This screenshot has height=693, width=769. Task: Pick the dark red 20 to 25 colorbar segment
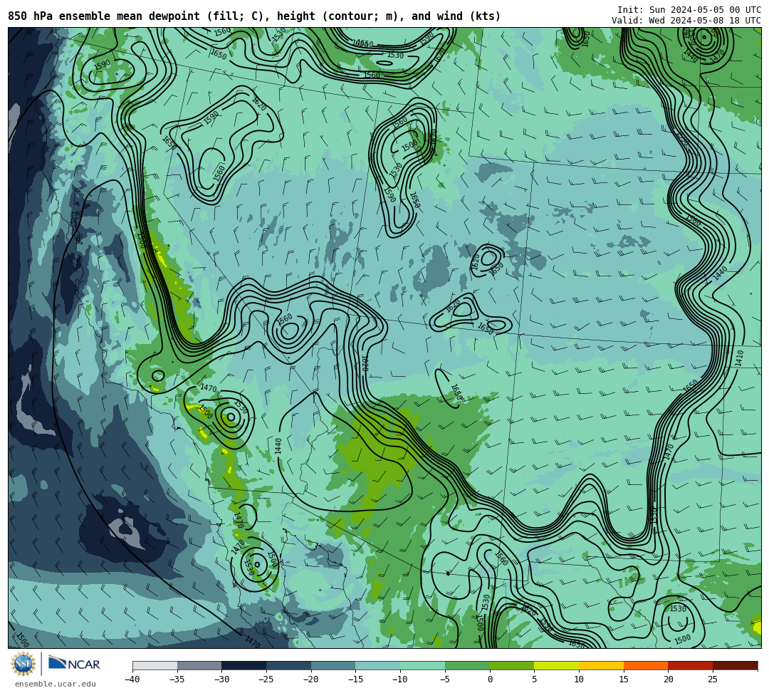tap(691, 665)
